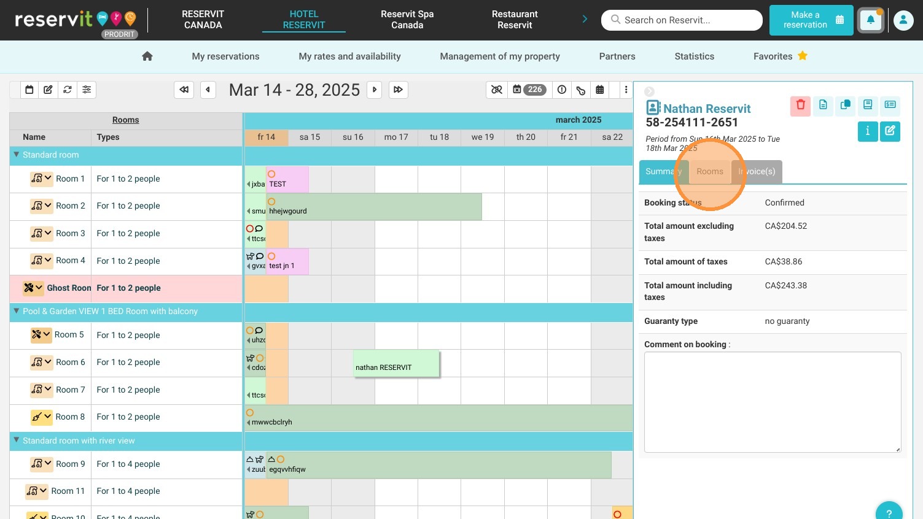Open notifications bell in header
Image resolution: width=923 pixels, height=519 pixels.
pos(871,20)
